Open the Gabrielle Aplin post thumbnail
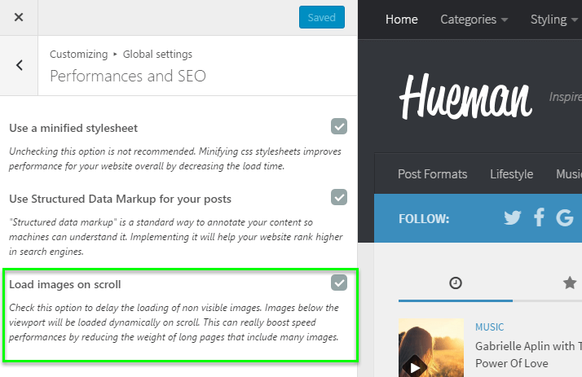The height and width of the screenshot is (377, 582). (431, 348)
